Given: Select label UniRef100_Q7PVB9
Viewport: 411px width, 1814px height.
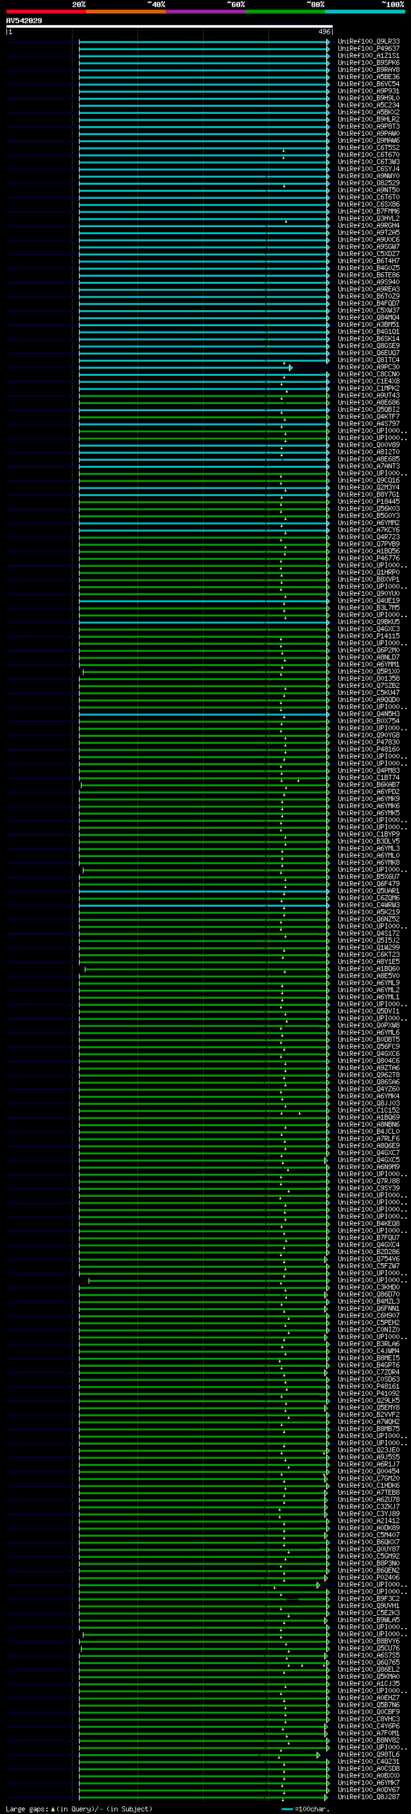Looking at the screenshot, I should [368, 544].
